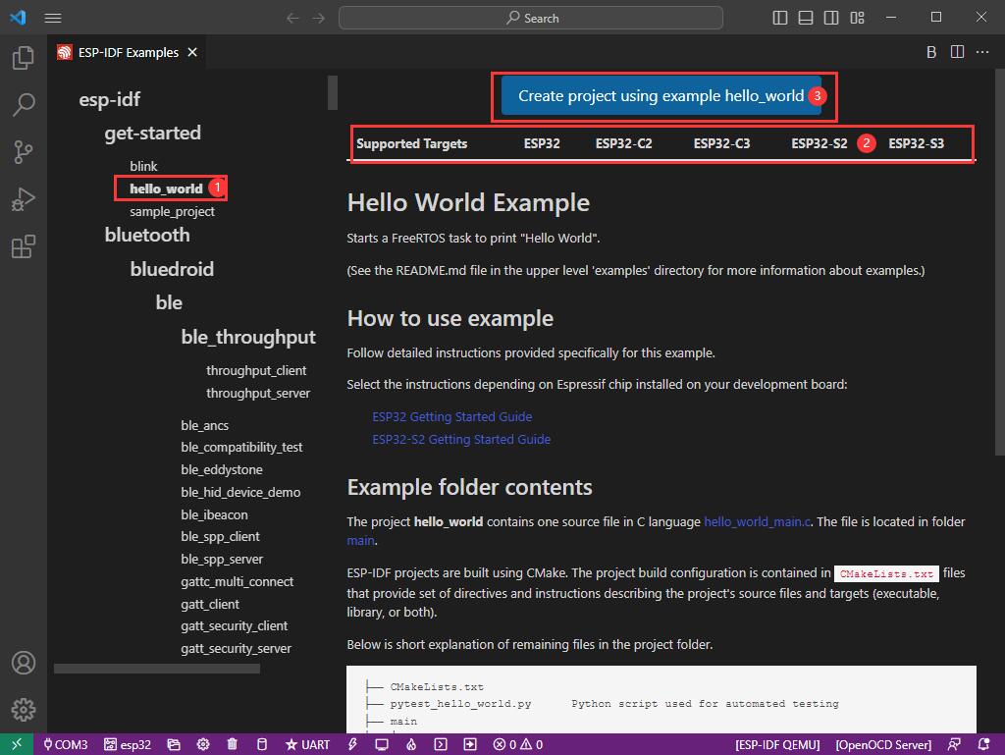Viewport: 1005px width, 755px height.
Task: Open the Run and Debug view
Action: tap(23, 199)
